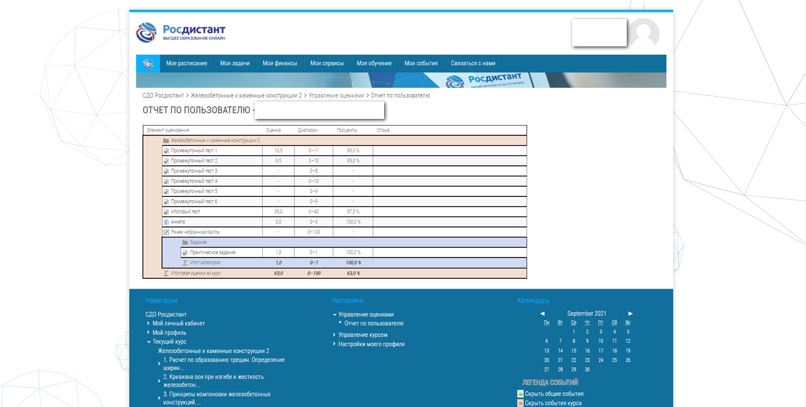Open the Мое расписание menu item
This screenshot has height=407, width=806.
tap(186, 63)
